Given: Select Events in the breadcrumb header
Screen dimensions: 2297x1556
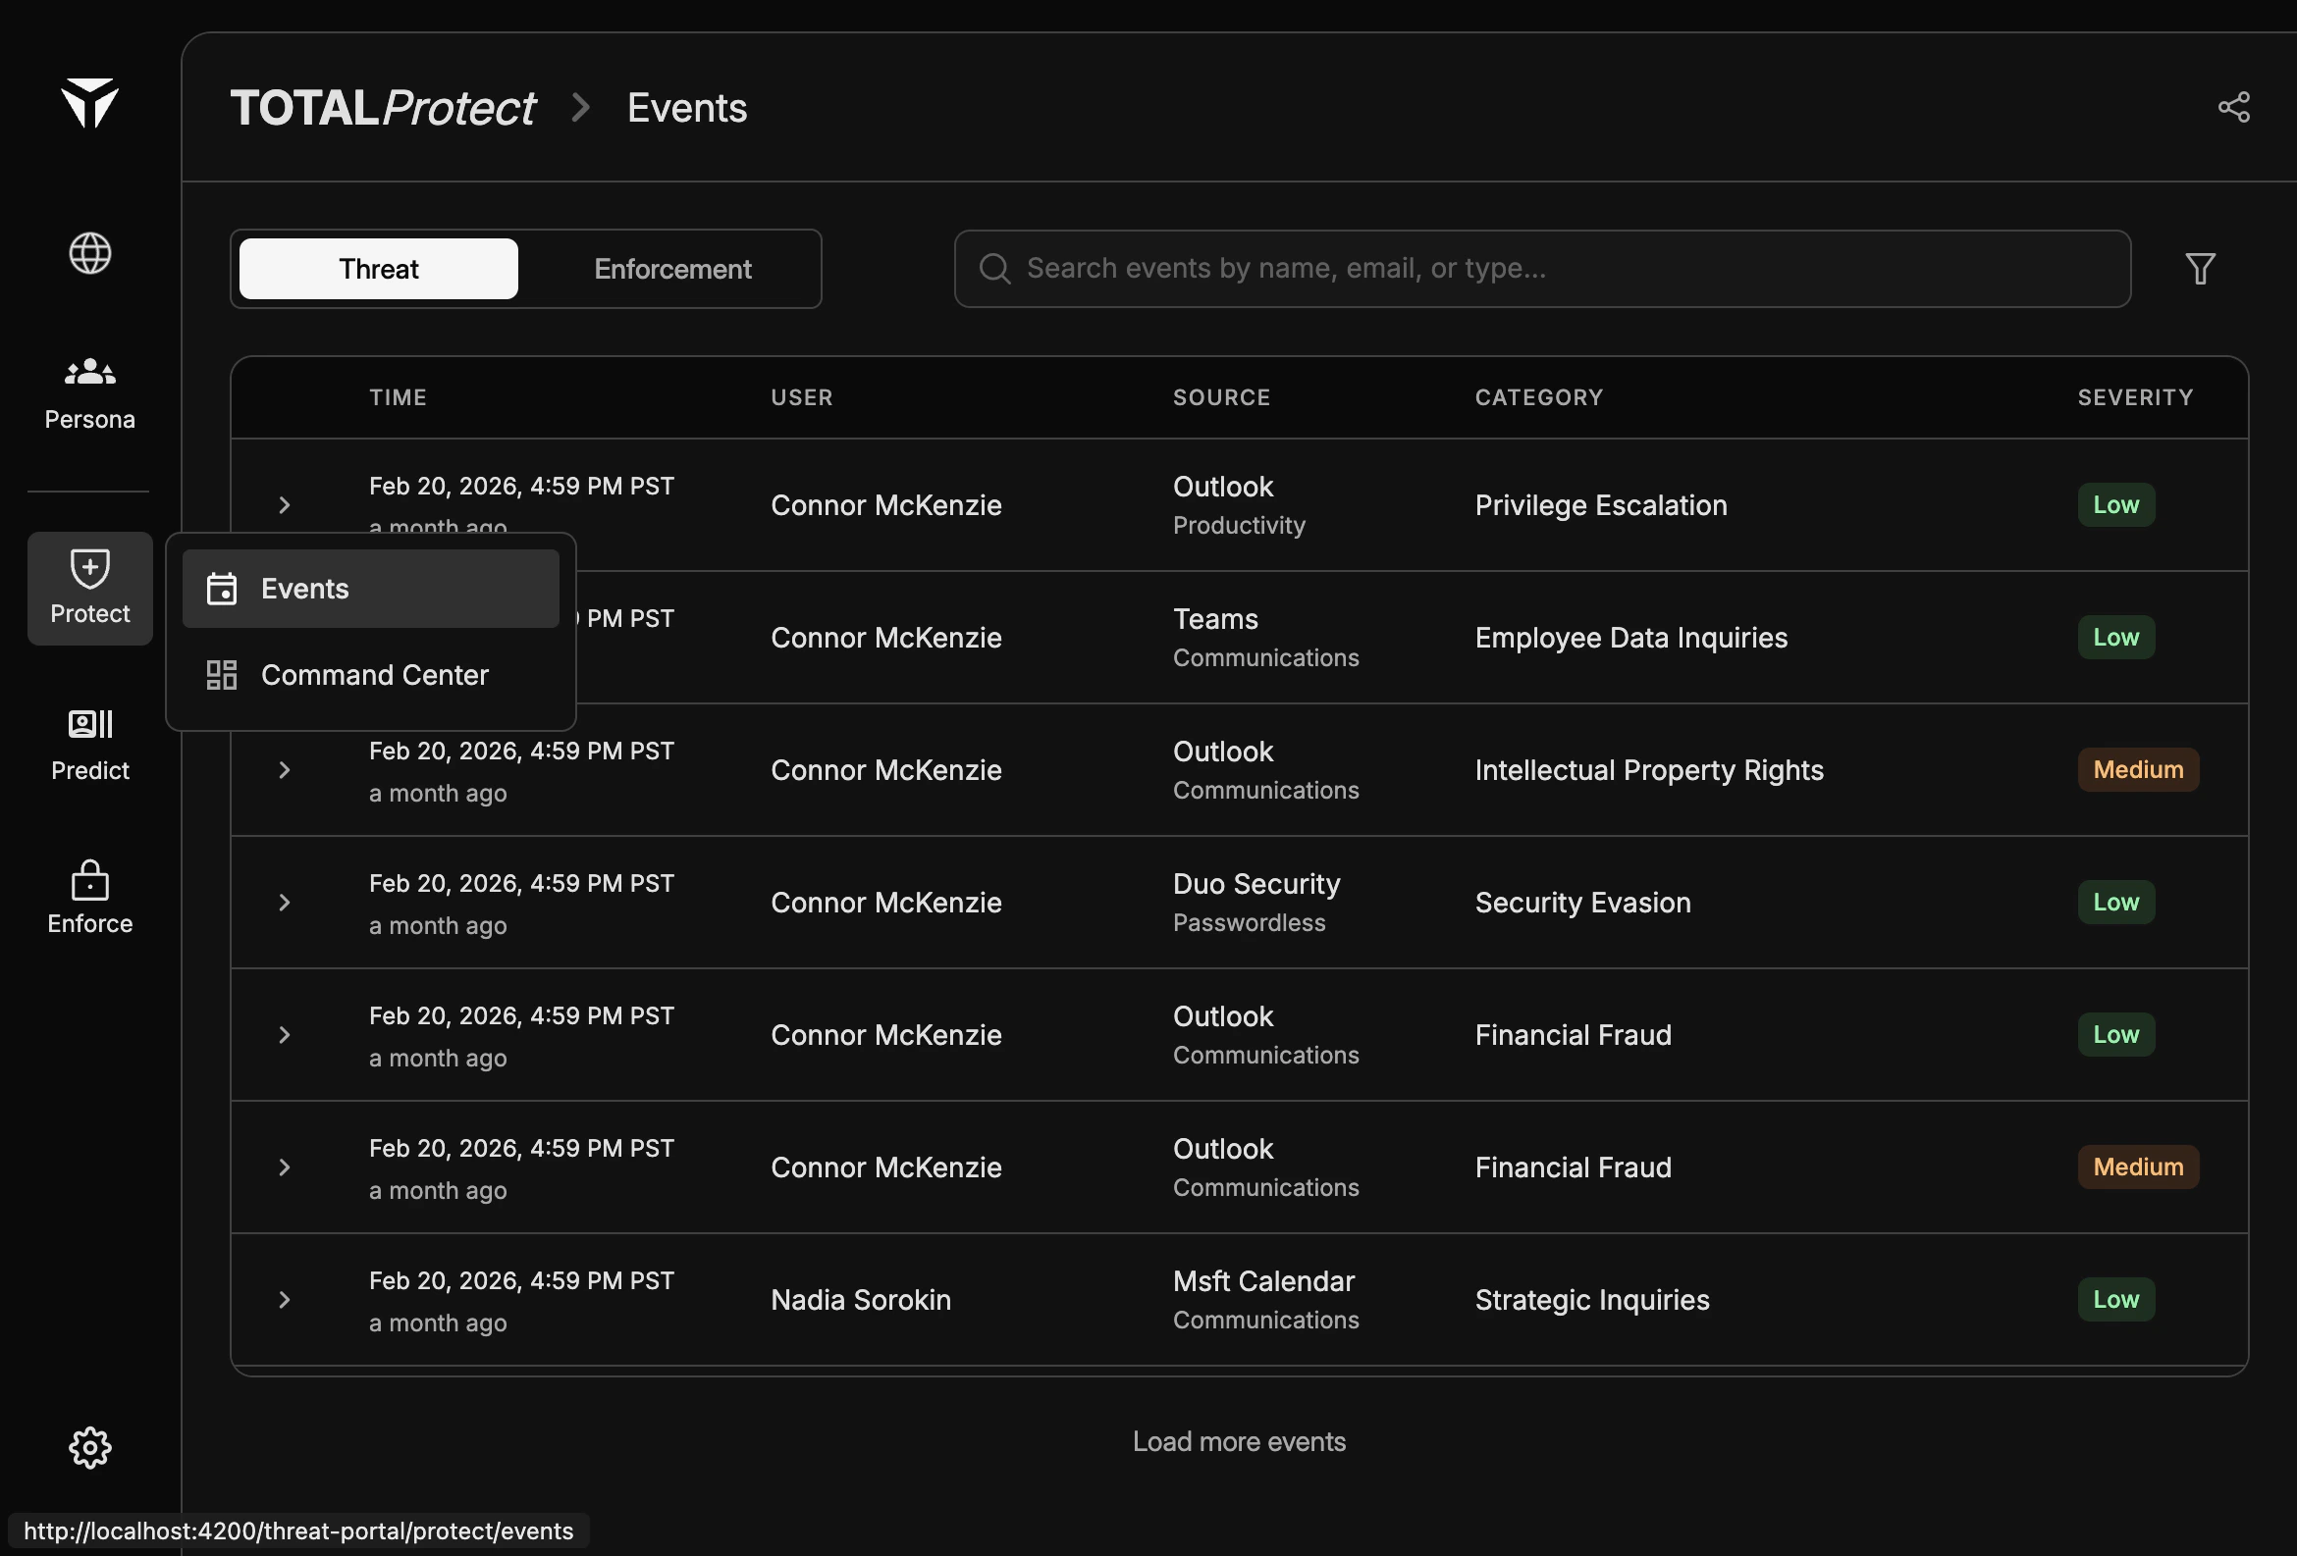Looking at the screenshot, I should pos(686,107).
